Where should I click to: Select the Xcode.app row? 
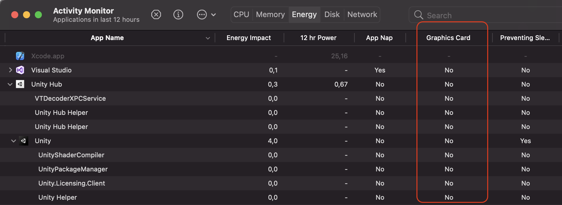tap(281, 56)
